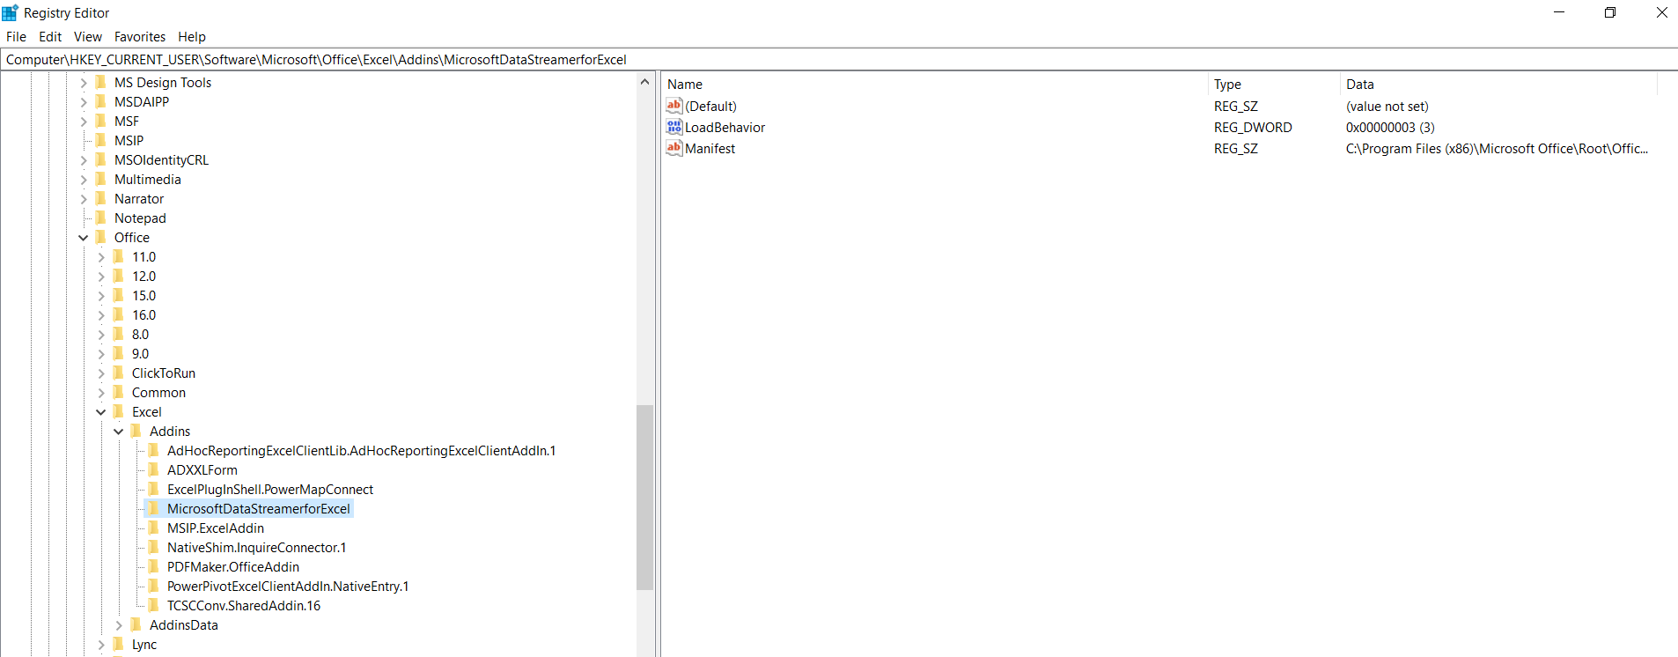The height and width of the screenshot is (657, 1678).
Task: Expand the MS Design Tools key
Action: pyautogui.click(x=84, y=83)
